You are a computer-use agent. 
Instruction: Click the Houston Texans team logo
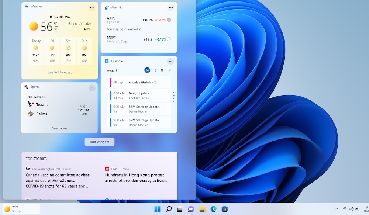click(31, 104)
